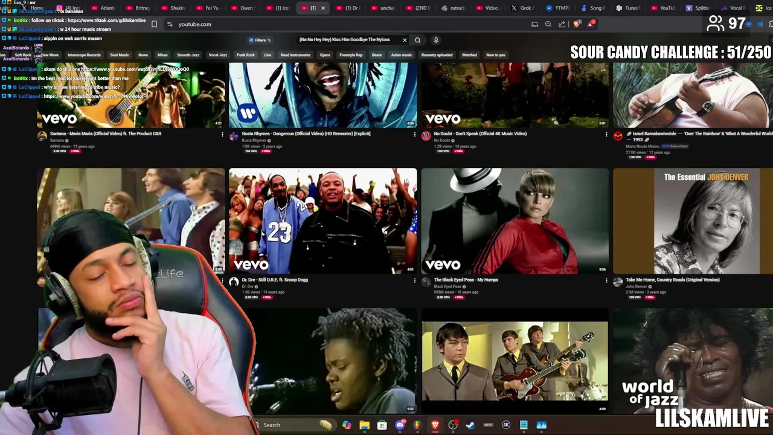Start voice search with the microphone icon
This screenshot has width=773, height=435.
click(x=435, y=40)
